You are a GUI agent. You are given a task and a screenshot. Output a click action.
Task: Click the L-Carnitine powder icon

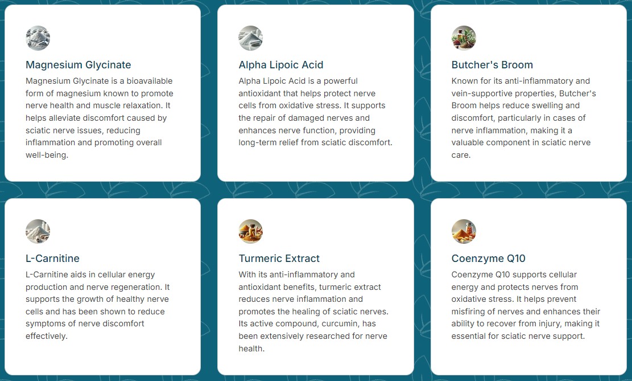[38, 231]
